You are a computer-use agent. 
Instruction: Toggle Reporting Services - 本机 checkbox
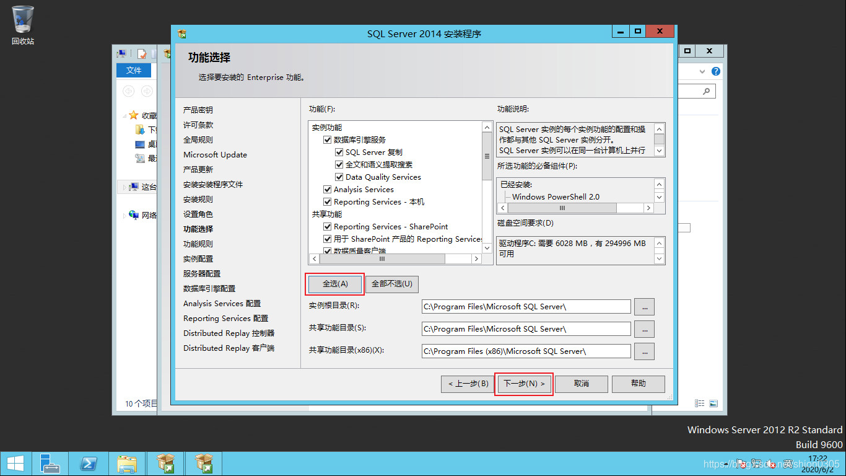coord(328,202)
